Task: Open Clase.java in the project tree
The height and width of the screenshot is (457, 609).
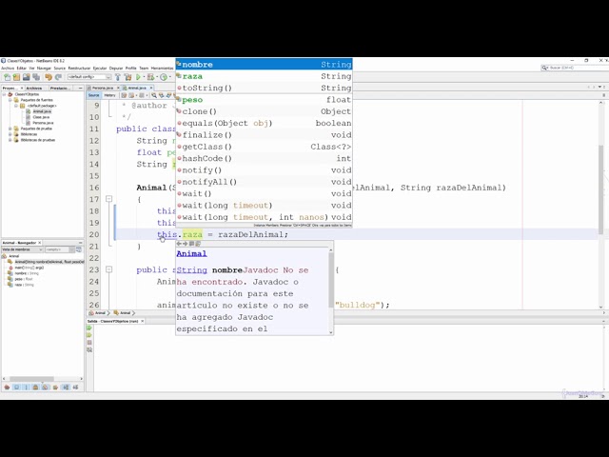Action: pyautogui.click(x=41, y=117)
